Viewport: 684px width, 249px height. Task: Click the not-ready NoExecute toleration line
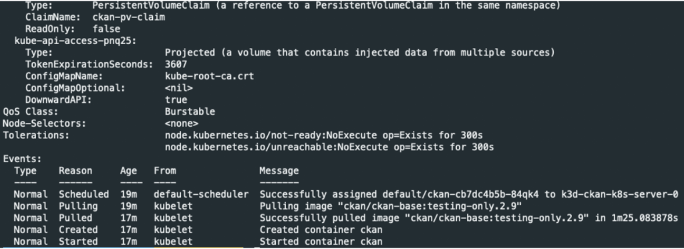coord(324,136)
